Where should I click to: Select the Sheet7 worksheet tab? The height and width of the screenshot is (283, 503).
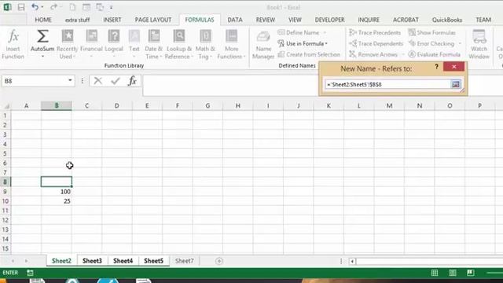[185, 261]
